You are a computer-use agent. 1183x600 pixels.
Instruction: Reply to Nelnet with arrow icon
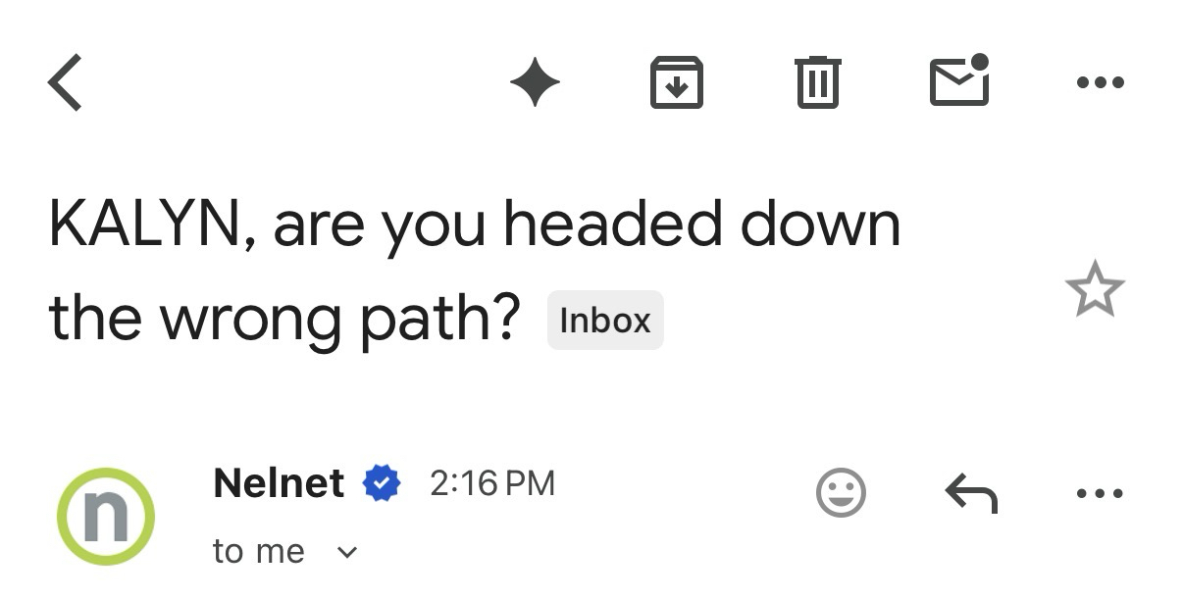tap(970, 493)
